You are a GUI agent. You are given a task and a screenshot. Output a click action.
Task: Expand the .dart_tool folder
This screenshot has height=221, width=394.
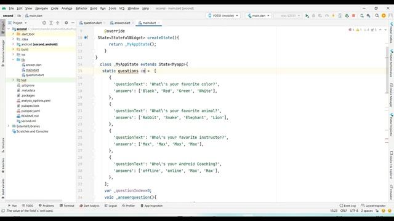point(14,34)
